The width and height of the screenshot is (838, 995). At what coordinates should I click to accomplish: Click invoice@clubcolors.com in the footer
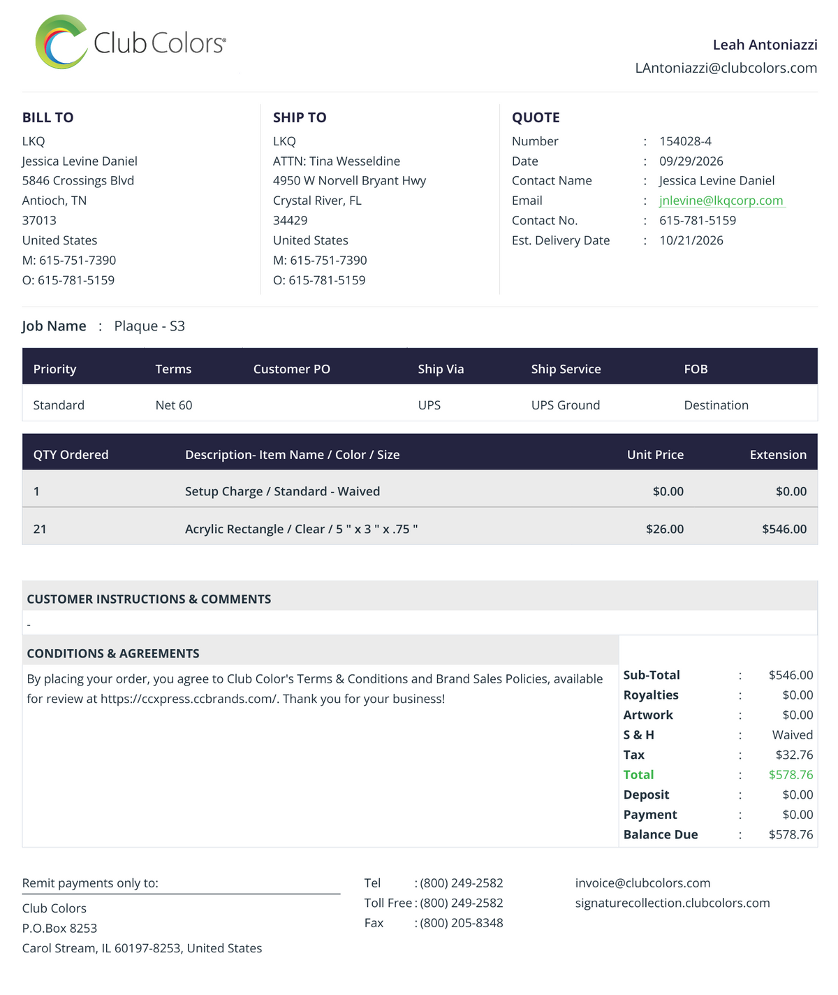642,883
